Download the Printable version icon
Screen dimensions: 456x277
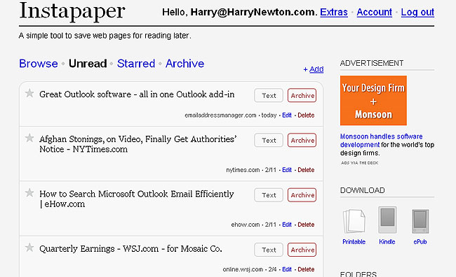pyautogui.click(x=354, y=221)
